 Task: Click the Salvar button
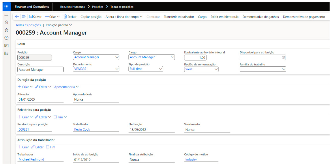pyautogui.click(x=35, y=17)
